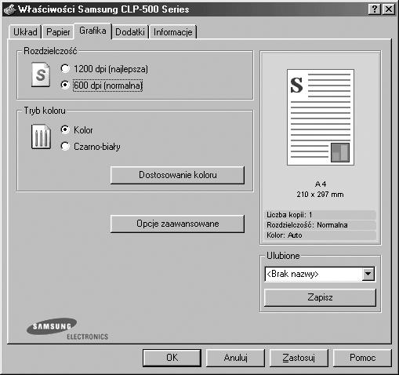Viewport: 399px width, 375px height.
Task: Click the Dostosowanie koloru button
Action: tap(177, 175)
